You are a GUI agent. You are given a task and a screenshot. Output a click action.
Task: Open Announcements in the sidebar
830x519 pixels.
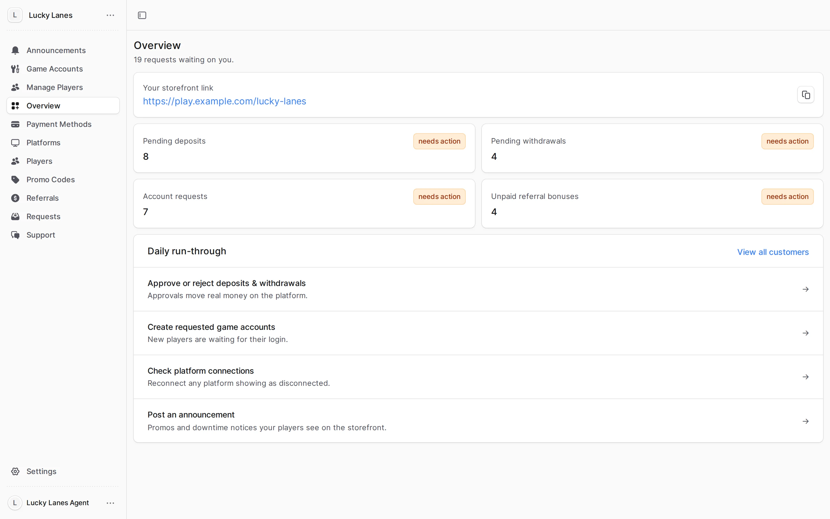coord(63,50)
